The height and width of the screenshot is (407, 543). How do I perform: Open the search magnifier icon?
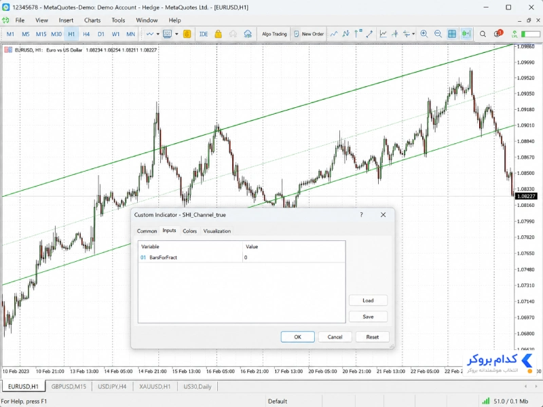coord(483,34)
